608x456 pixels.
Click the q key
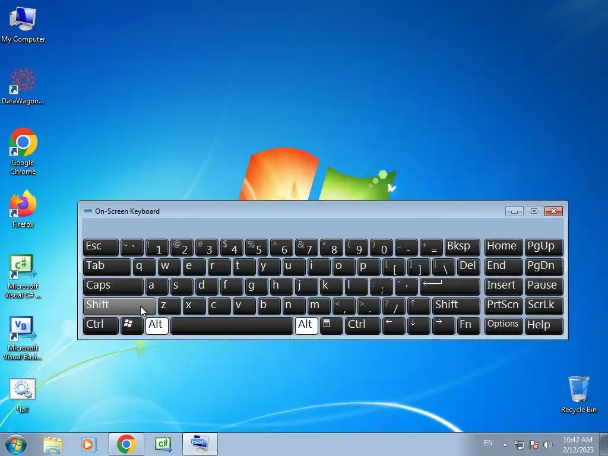[144, 267]
